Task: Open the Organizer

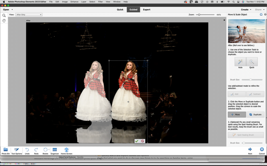Action: pos(55,151)
